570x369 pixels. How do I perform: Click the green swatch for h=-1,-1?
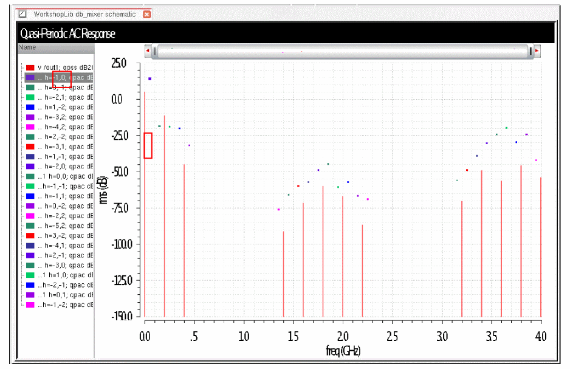pyautogui.click(x=30, y=186)
